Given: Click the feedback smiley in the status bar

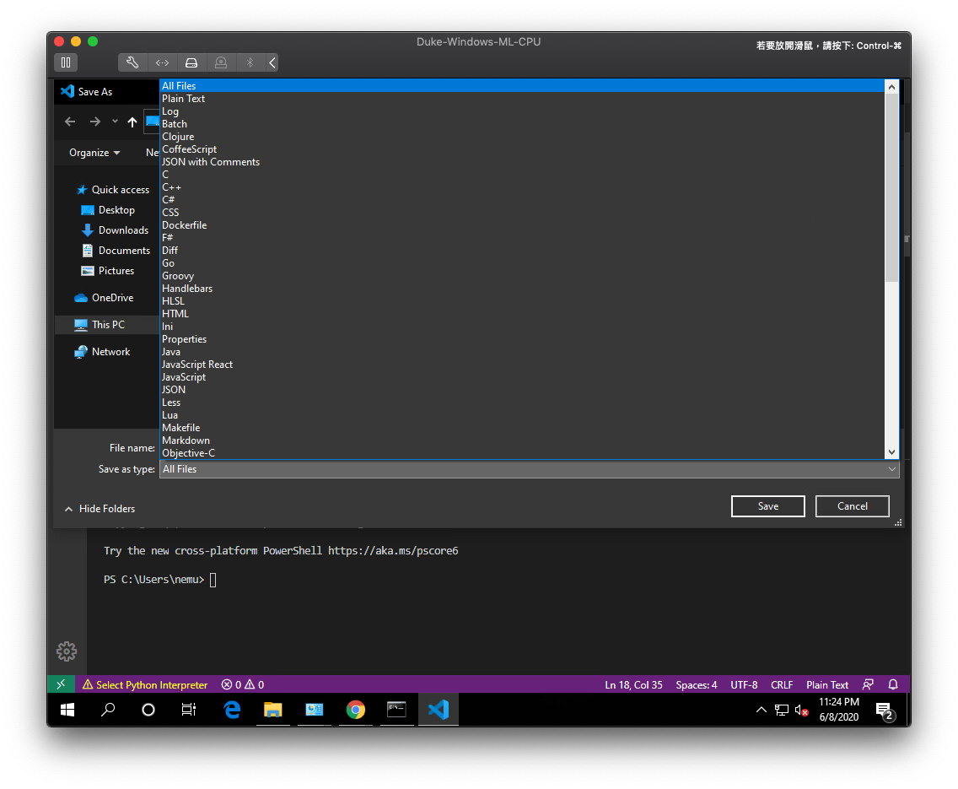Looking at the screenshot, I should coord(868,684).
